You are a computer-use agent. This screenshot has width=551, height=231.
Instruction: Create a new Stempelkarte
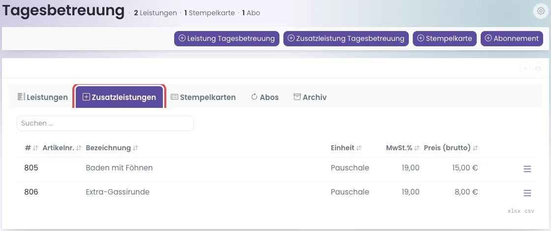tap(445, 39)
